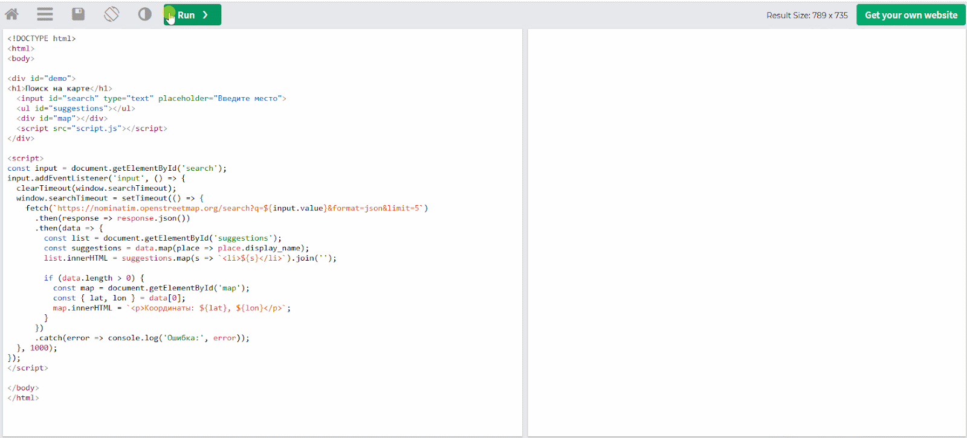This screenshot has width=967, height=438.
Task: Click the closing </script> tag line
Action: coord(28,368)
